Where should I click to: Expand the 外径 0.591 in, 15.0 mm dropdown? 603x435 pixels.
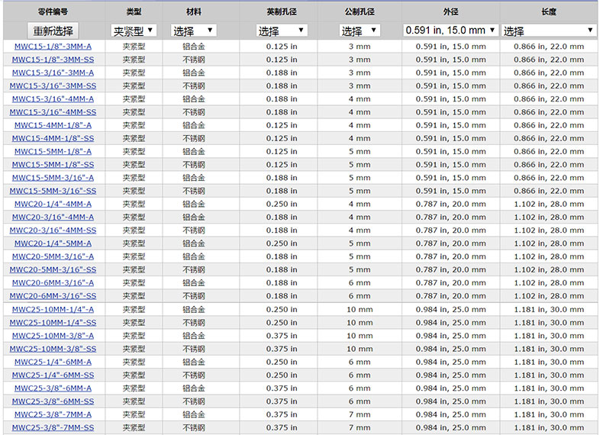450,31
